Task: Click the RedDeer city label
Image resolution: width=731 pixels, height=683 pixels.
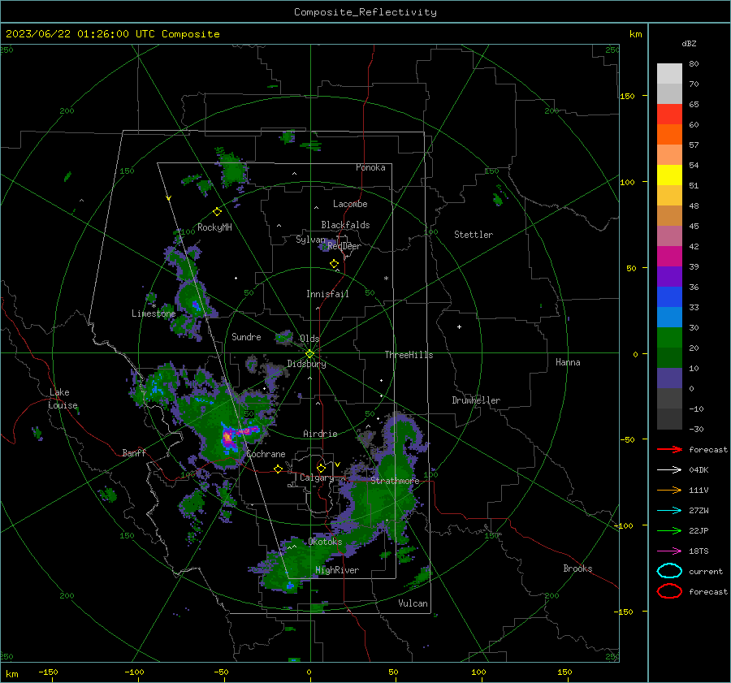Action: click(344, 246)
